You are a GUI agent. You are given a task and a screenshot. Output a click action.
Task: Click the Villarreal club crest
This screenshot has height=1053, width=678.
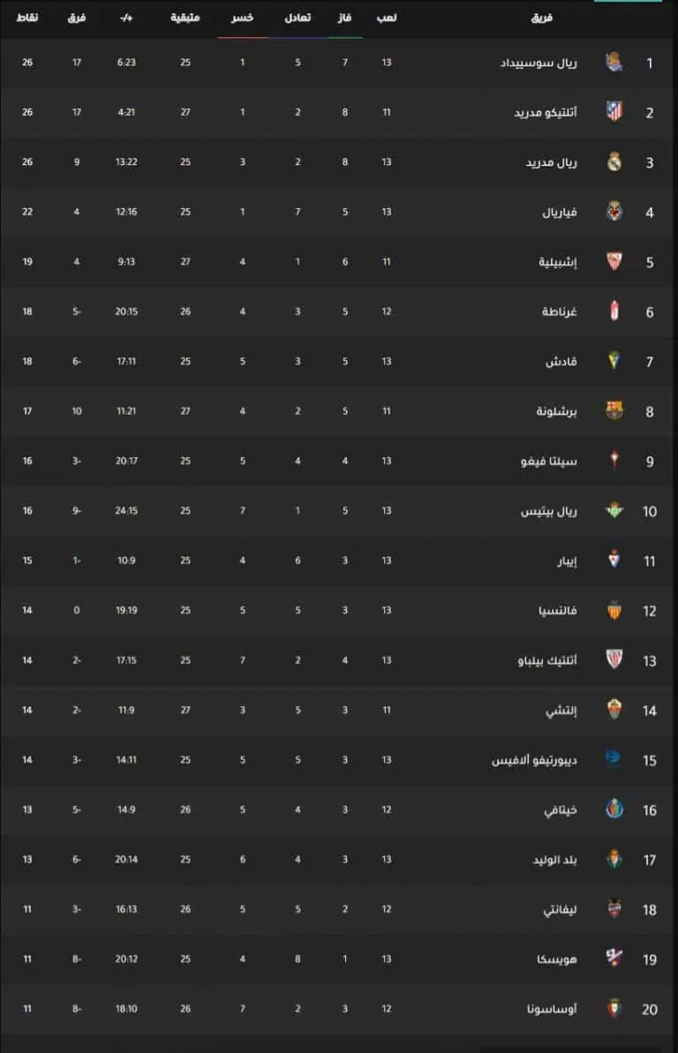coord(614,212)
